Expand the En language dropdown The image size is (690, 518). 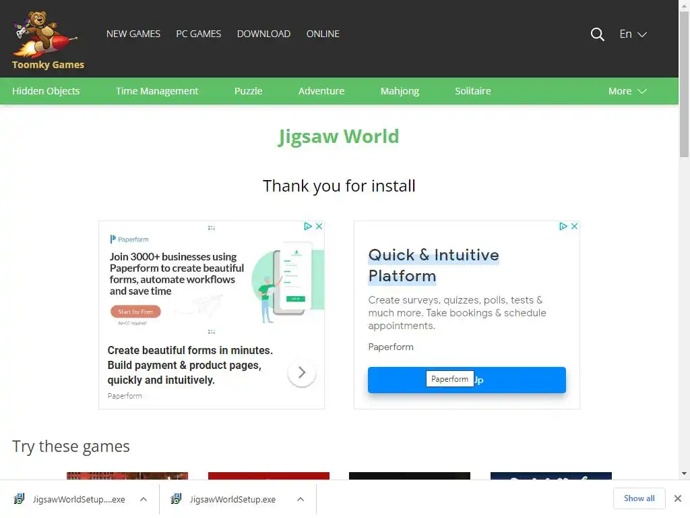633,34
